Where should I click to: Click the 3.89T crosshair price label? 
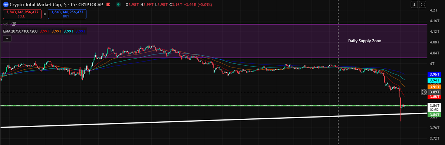(x=435, y=92)
